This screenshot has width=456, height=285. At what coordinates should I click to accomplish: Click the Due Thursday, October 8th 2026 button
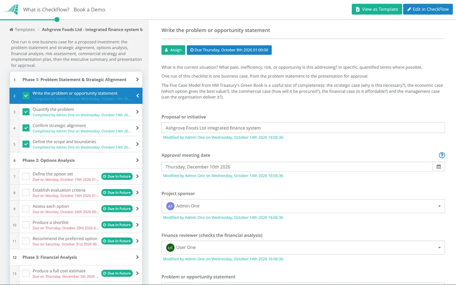pos(229,50)
